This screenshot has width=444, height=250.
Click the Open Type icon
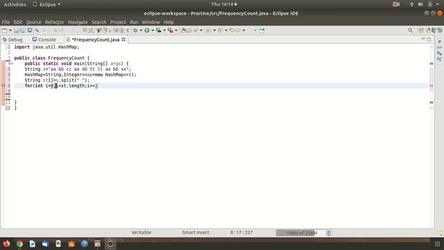tap(183, 31)
